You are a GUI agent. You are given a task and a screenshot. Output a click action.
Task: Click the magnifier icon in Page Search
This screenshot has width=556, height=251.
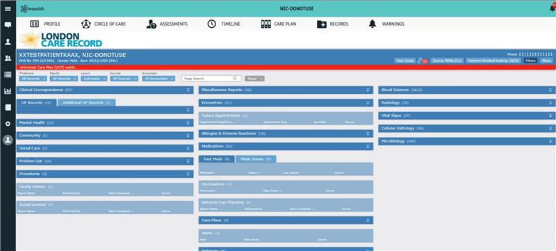[235, 79]
